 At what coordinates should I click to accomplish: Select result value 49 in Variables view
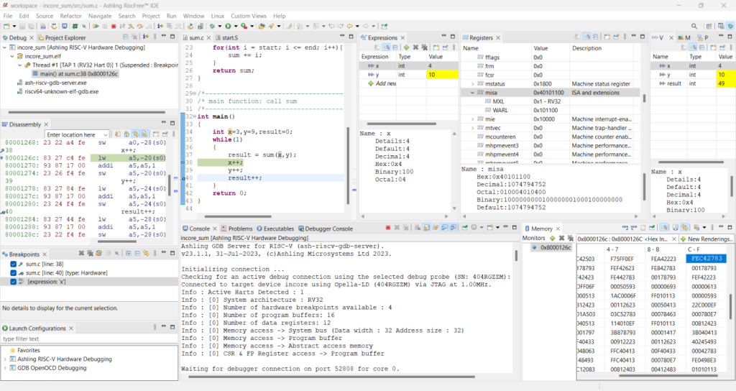pos(726,83)
